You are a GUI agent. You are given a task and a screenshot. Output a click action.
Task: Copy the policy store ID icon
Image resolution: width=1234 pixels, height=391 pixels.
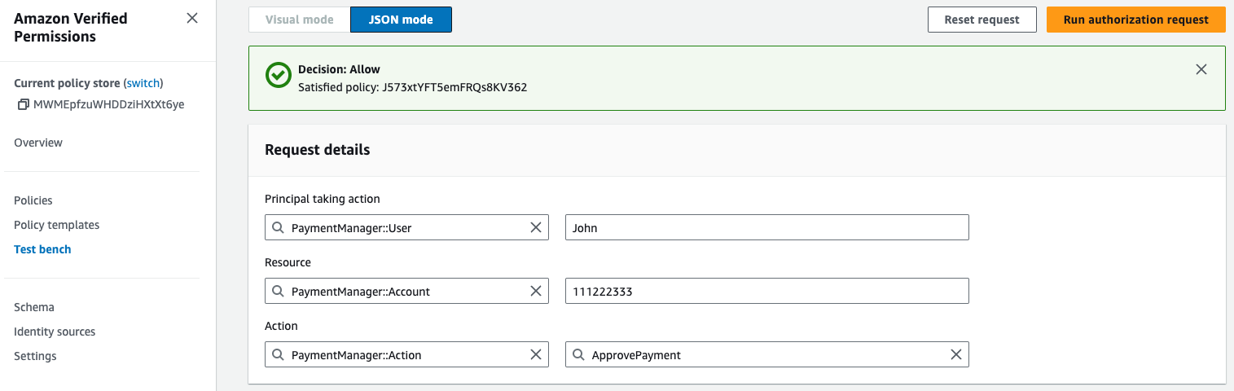pyautogui.click(x=23, y=104)
